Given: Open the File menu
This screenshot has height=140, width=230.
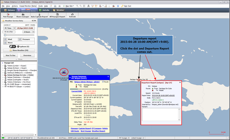Looking at the screenshot, I should [3, 6].
